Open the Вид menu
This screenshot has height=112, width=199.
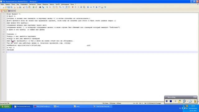18,4
